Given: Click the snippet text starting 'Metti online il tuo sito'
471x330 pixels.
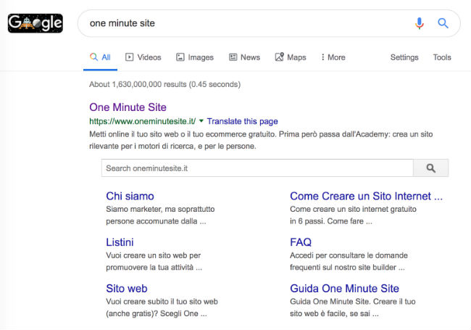Looking at the screenshot, I should pos(261,140).
